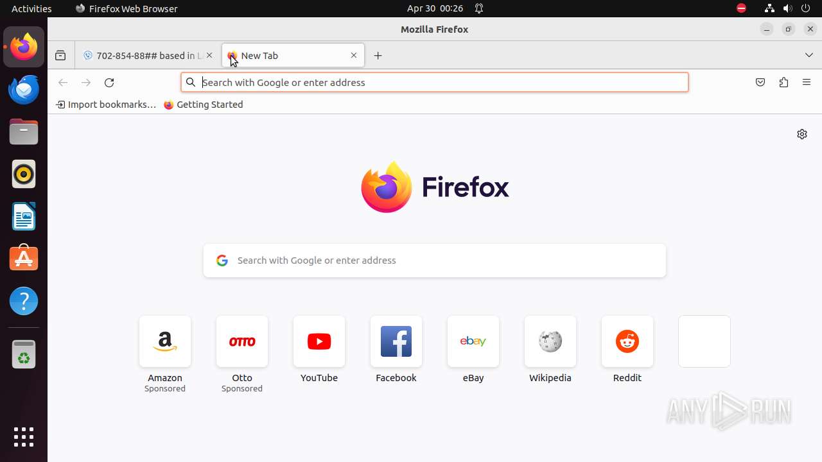Switch to the 702-854-88## based tab
The width and height of the screenshot is (822, 462).
pyautogui.click(x=148, y=56)
